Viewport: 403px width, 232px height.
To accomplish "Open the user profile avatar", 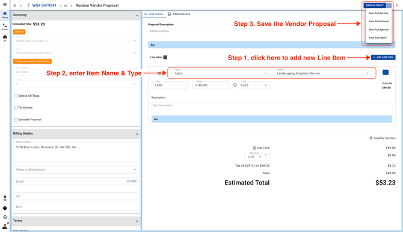I will pyautogui.click(x=5, y=226).
